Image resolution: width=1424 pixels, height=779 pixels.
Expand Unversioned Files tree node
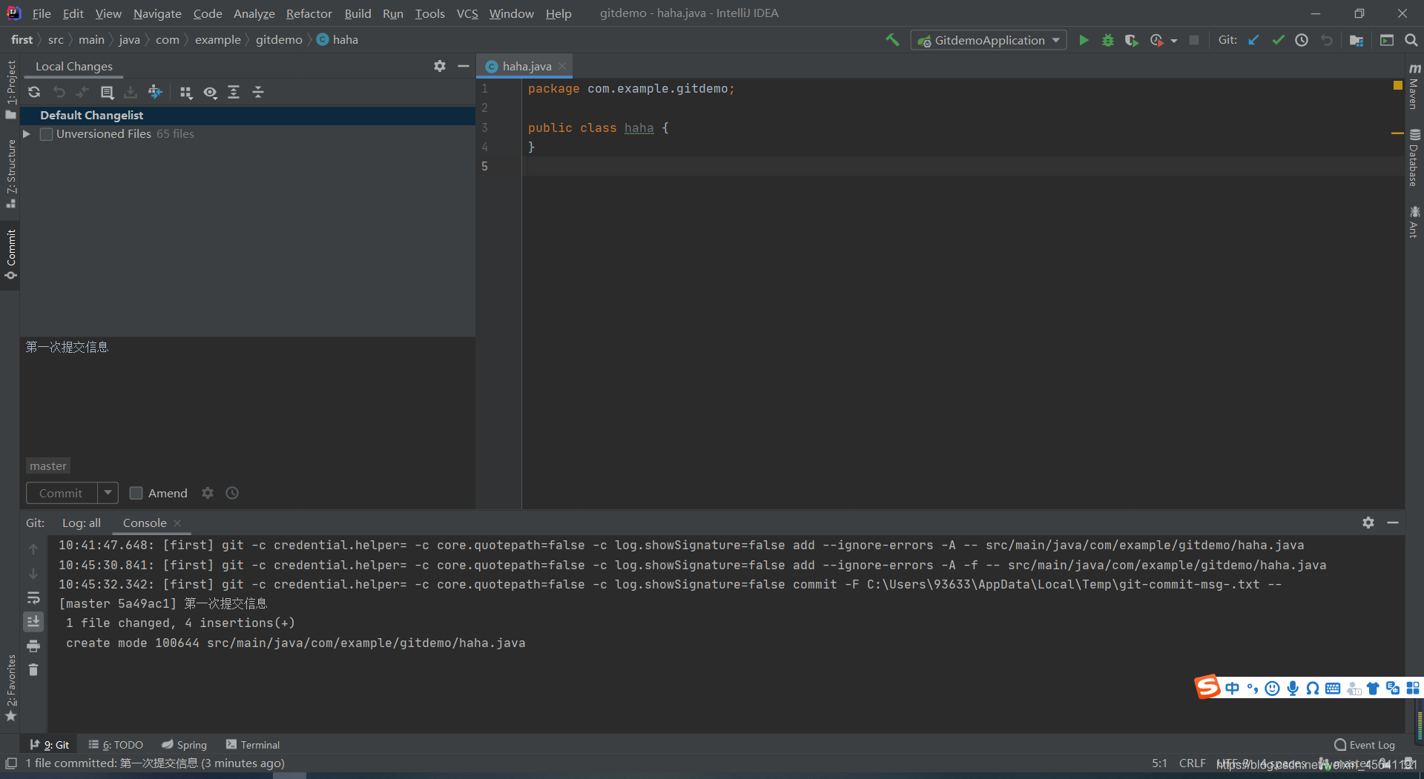click(x=27, y=134)
